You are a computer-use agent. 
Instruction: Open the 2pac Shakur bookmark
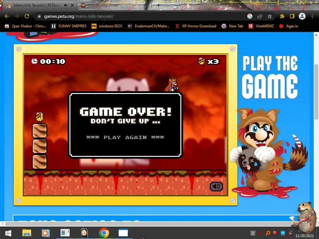click(26, 26)
